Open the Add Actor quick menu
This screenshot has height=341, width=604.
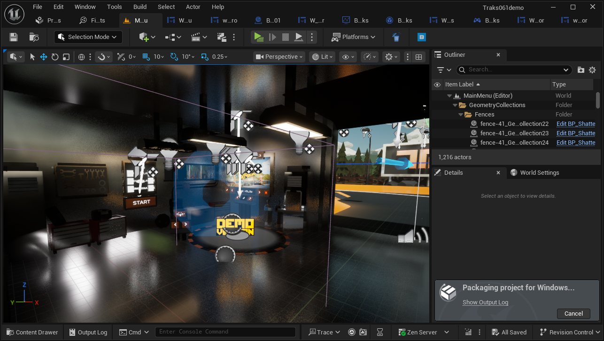coord(147,37)
